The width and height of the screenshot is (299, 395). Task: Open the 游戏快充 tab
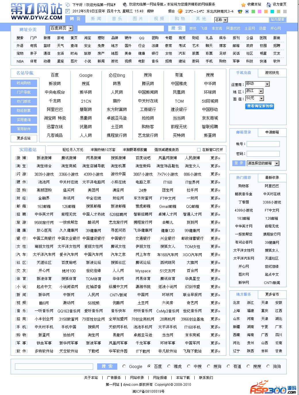(x=272, y=73)
